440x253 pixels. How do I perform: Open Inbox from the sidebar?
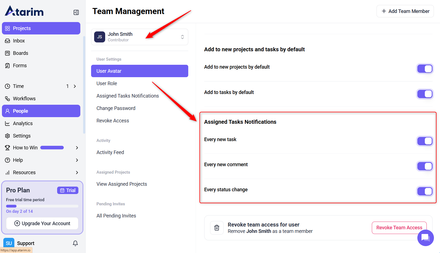(19, 41)
